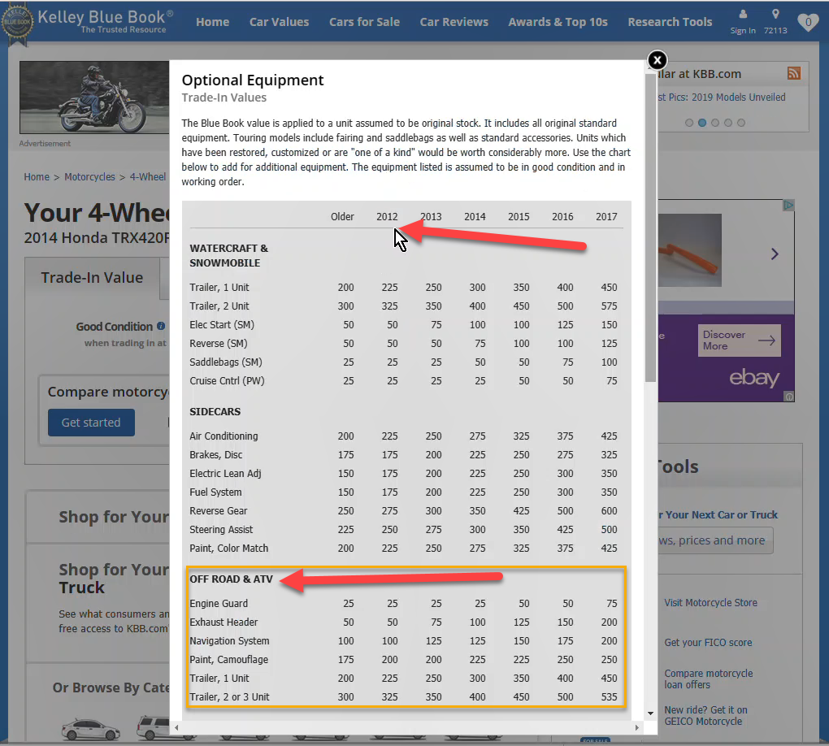Click the Kelley Blue Book logo
The height and width of the screenshot is (746, 829).
pos(87,22)
